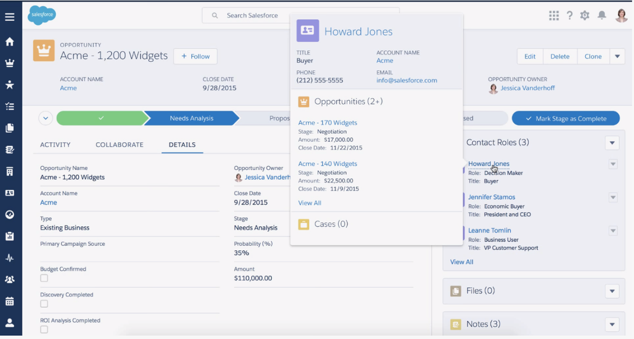Open the Calendar icon in sidebar
Screen dimensions: 634x339
click(x=10, y=300)
